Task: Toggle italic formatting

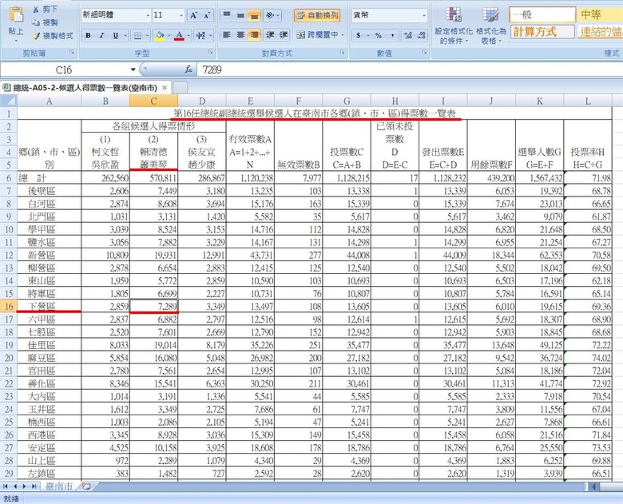Action: 101,35
